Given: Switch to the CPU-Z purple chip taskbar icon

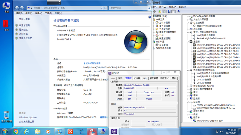Looking at the screenshot, I should point(114,131).
